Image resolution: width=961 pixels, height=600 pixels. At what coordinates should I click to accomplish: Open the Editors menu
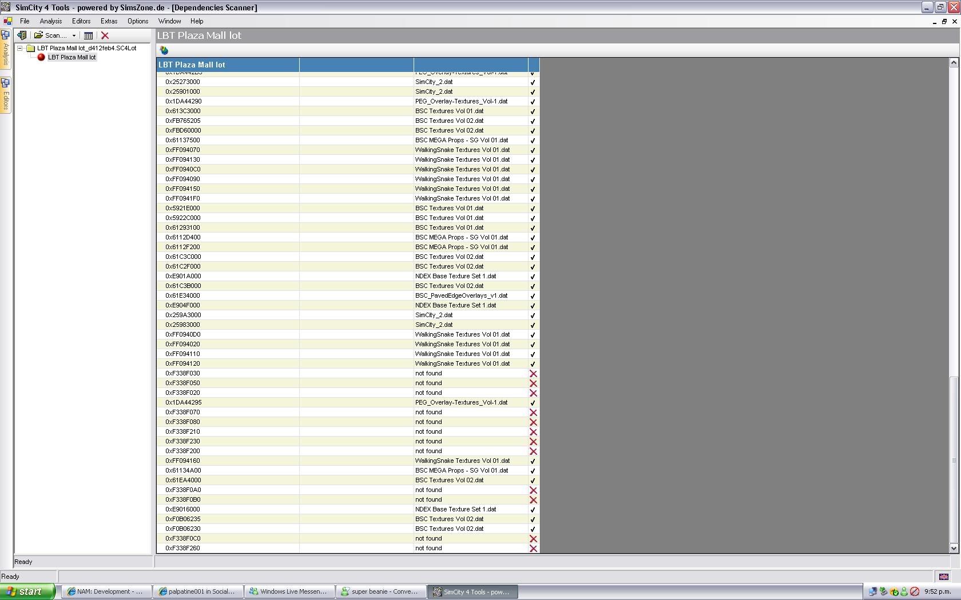tap(81, 21)
